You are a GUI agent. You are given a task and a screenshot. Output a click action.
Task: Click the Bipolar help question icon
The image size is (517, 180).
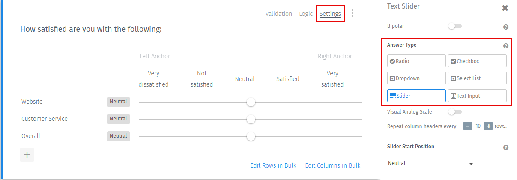click(x=505, y=27)
